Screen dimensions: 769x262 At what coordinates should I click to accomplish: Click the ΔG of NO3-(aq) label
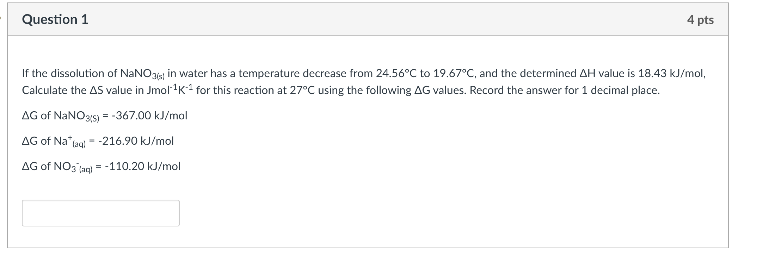(57, 167)
